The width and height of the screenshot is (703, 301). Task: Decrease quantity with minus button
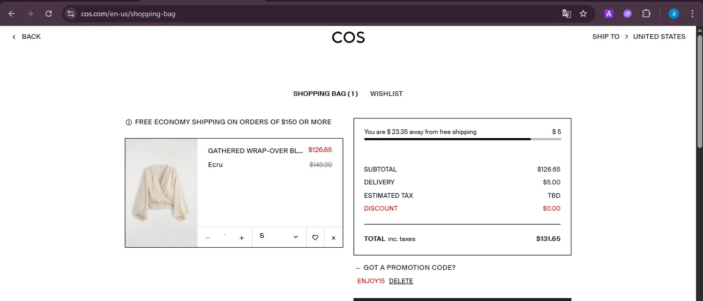coord(208,238)
